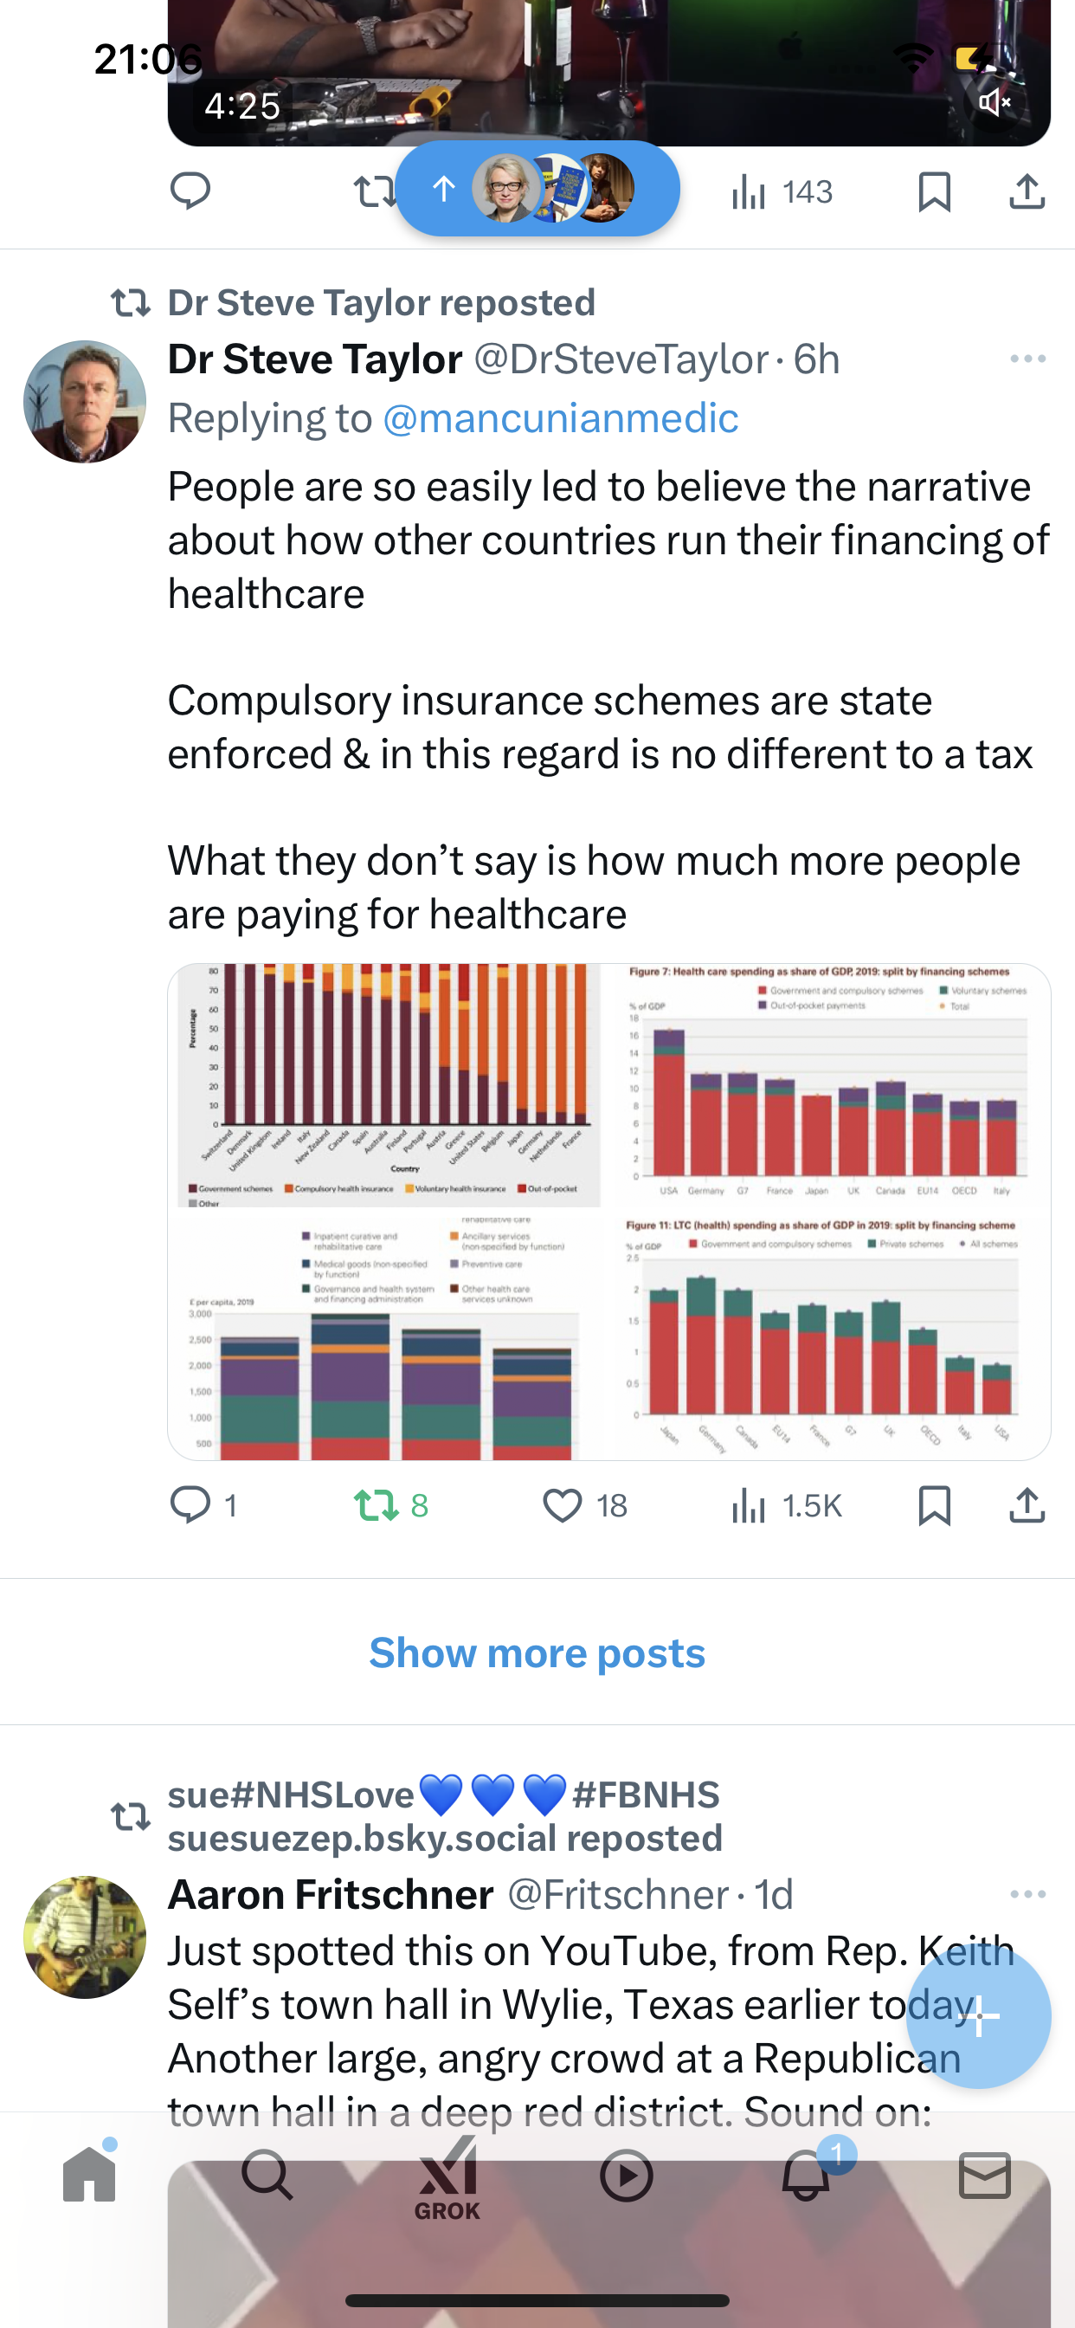Open the health care charts image
The width and height of the screenshot is (1075, 2328).
pyautogui.click(x=608, y=1212)
